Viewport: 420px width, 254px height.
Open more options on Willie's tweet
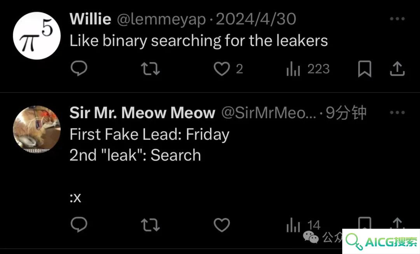[397, 19]
